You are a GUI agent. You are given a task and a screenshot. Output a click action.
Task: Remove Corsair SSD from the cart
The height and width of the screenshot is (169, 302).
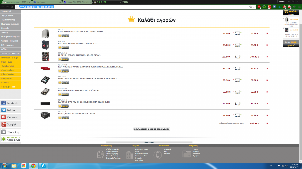[x=267, y=80]
